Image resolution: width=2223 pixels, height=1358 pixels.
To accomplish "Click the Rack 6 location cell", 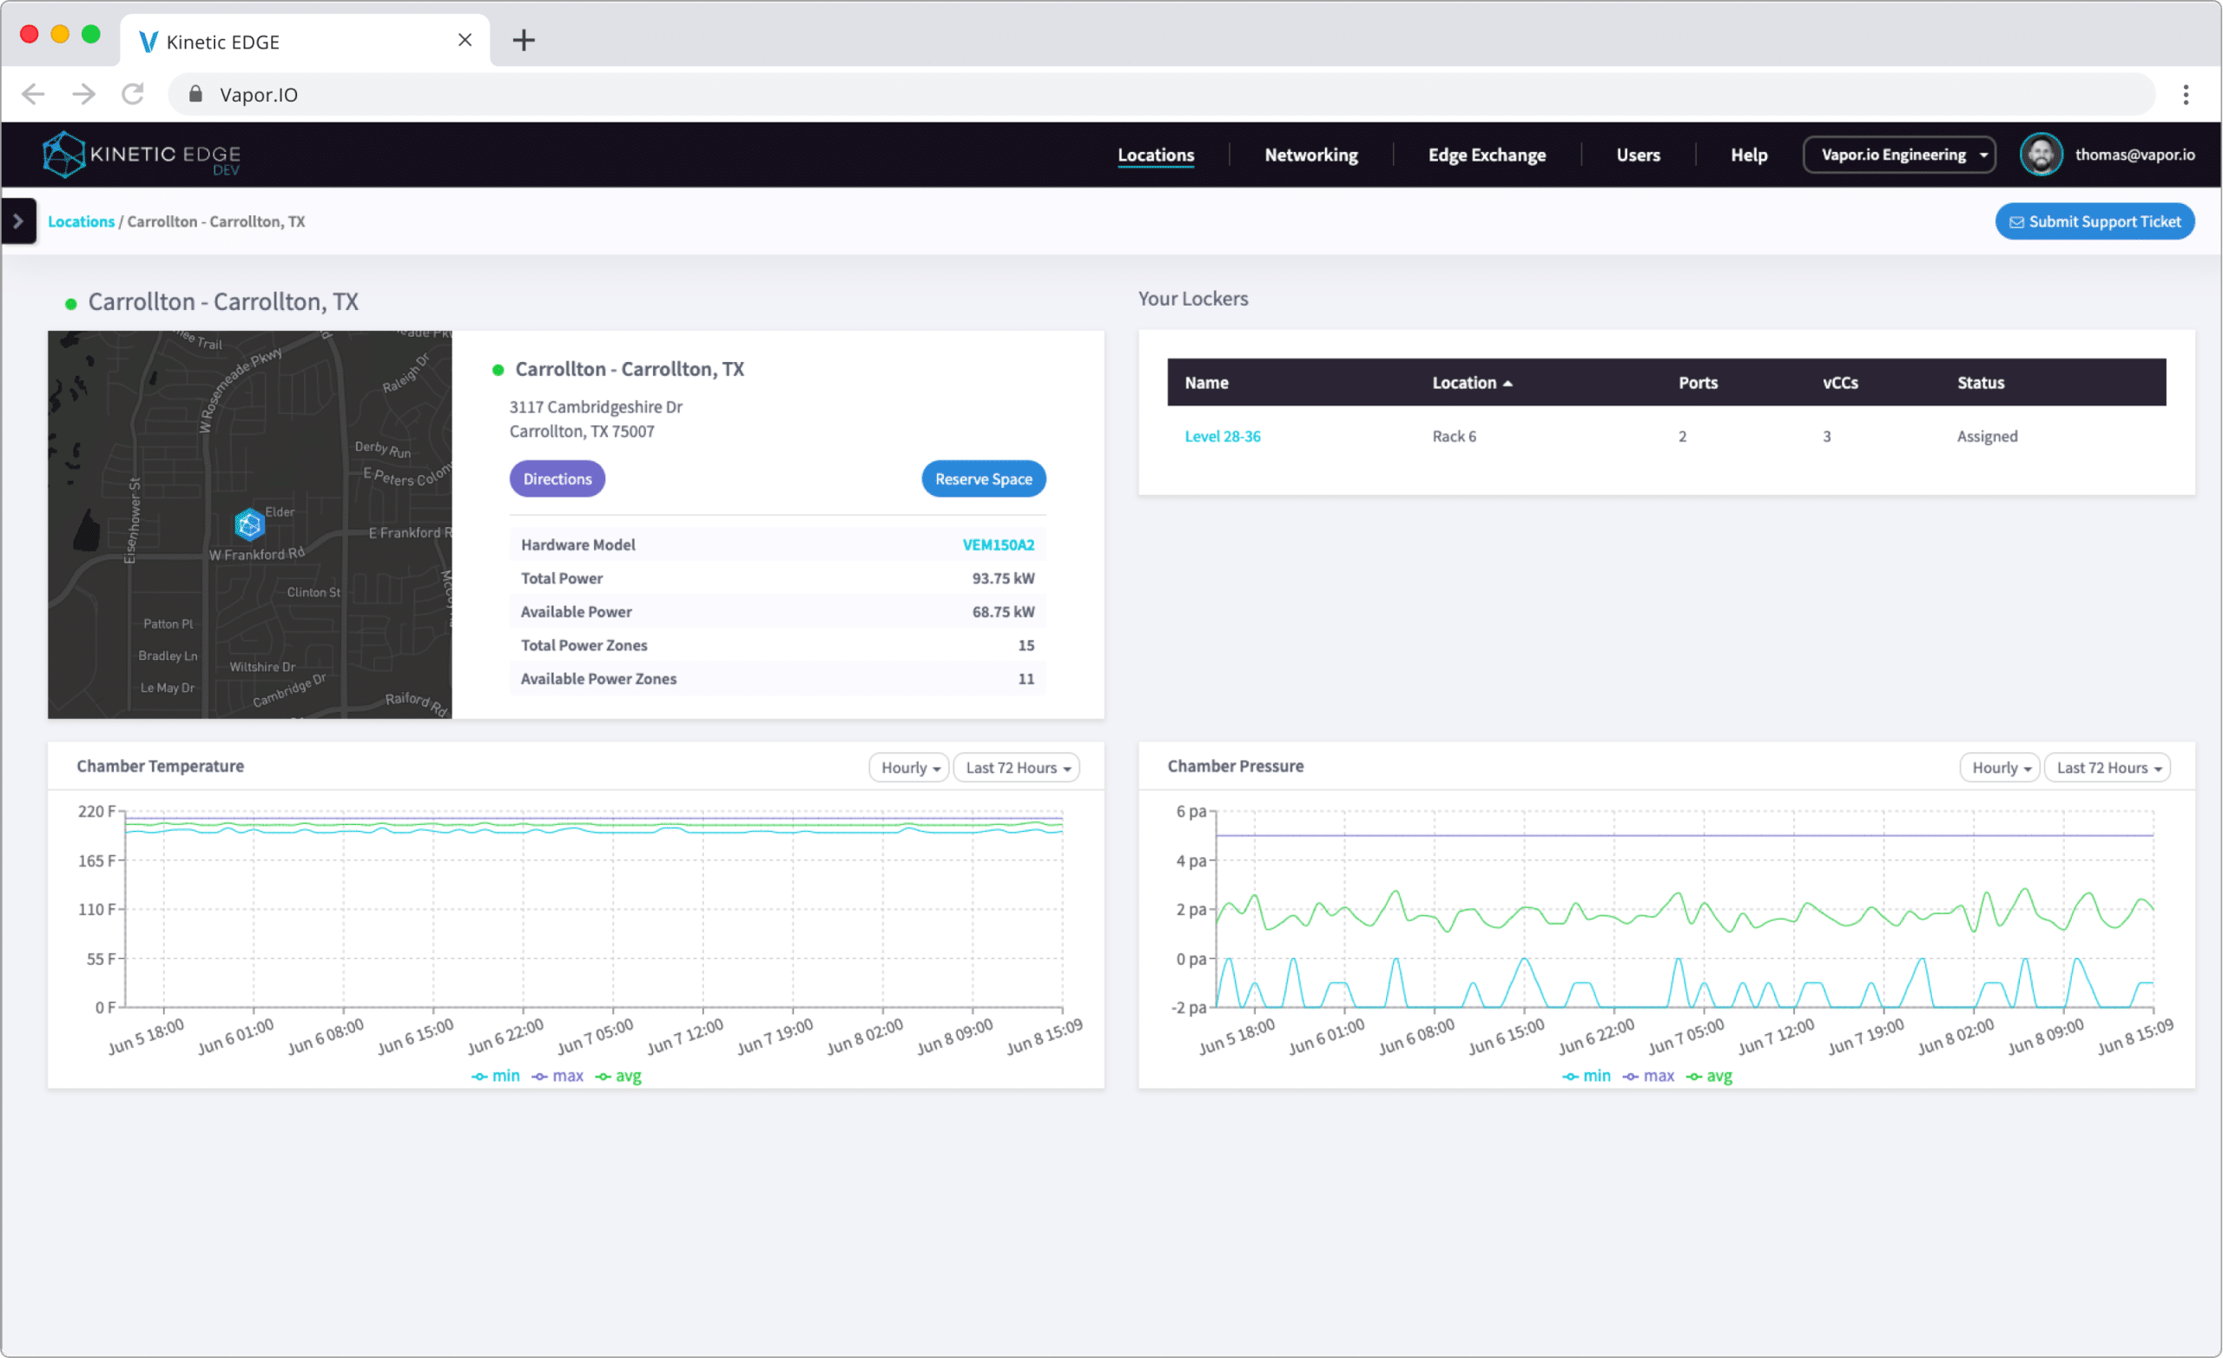I will [x=1455, y=437].
